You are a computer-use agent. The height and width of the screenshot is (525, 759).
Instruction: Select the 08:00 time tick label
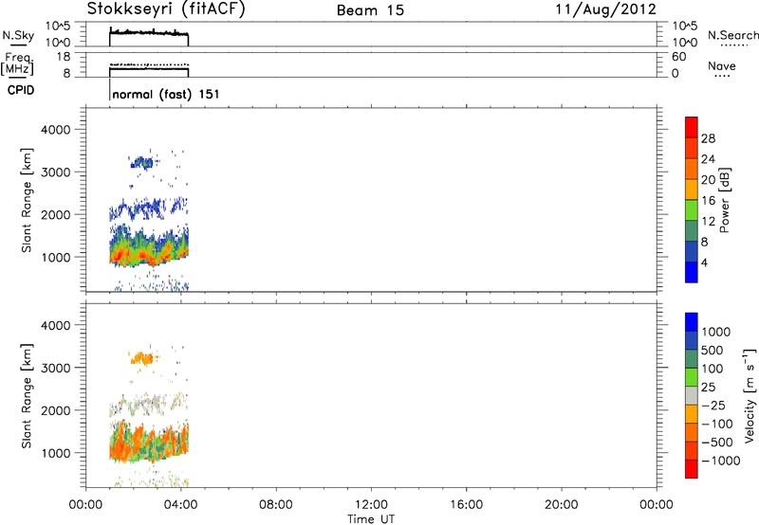click(x=276, y=505)
